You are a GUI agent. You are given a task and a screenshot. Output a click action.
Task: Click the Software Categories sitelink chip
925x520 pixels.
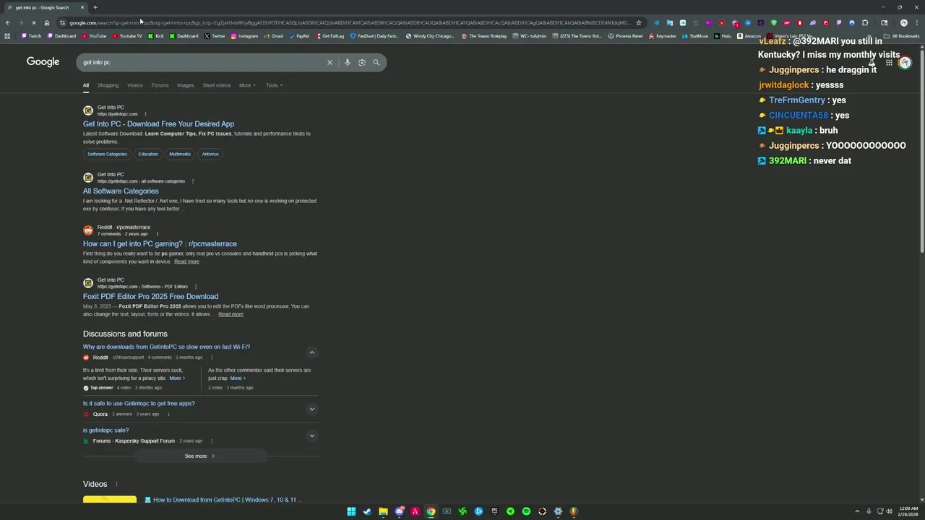107,154
